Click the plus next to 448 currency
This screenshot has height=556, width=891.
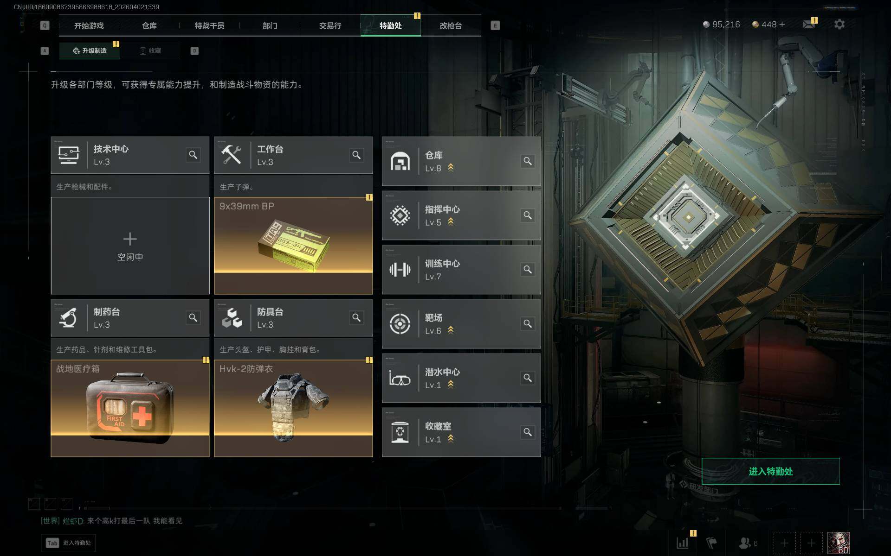(x=782, y=24)
